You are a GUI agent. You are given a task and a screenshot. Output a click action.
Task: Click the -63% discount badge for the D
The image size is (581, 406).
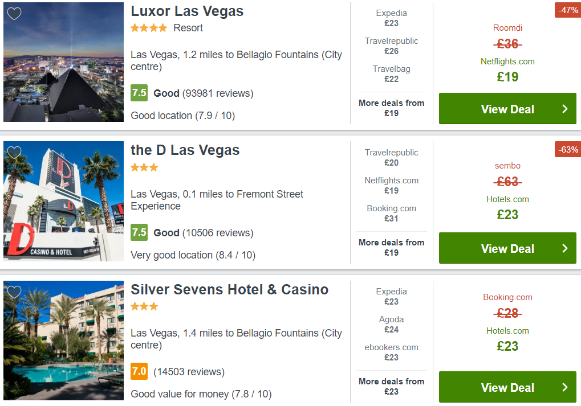point(568,150)
